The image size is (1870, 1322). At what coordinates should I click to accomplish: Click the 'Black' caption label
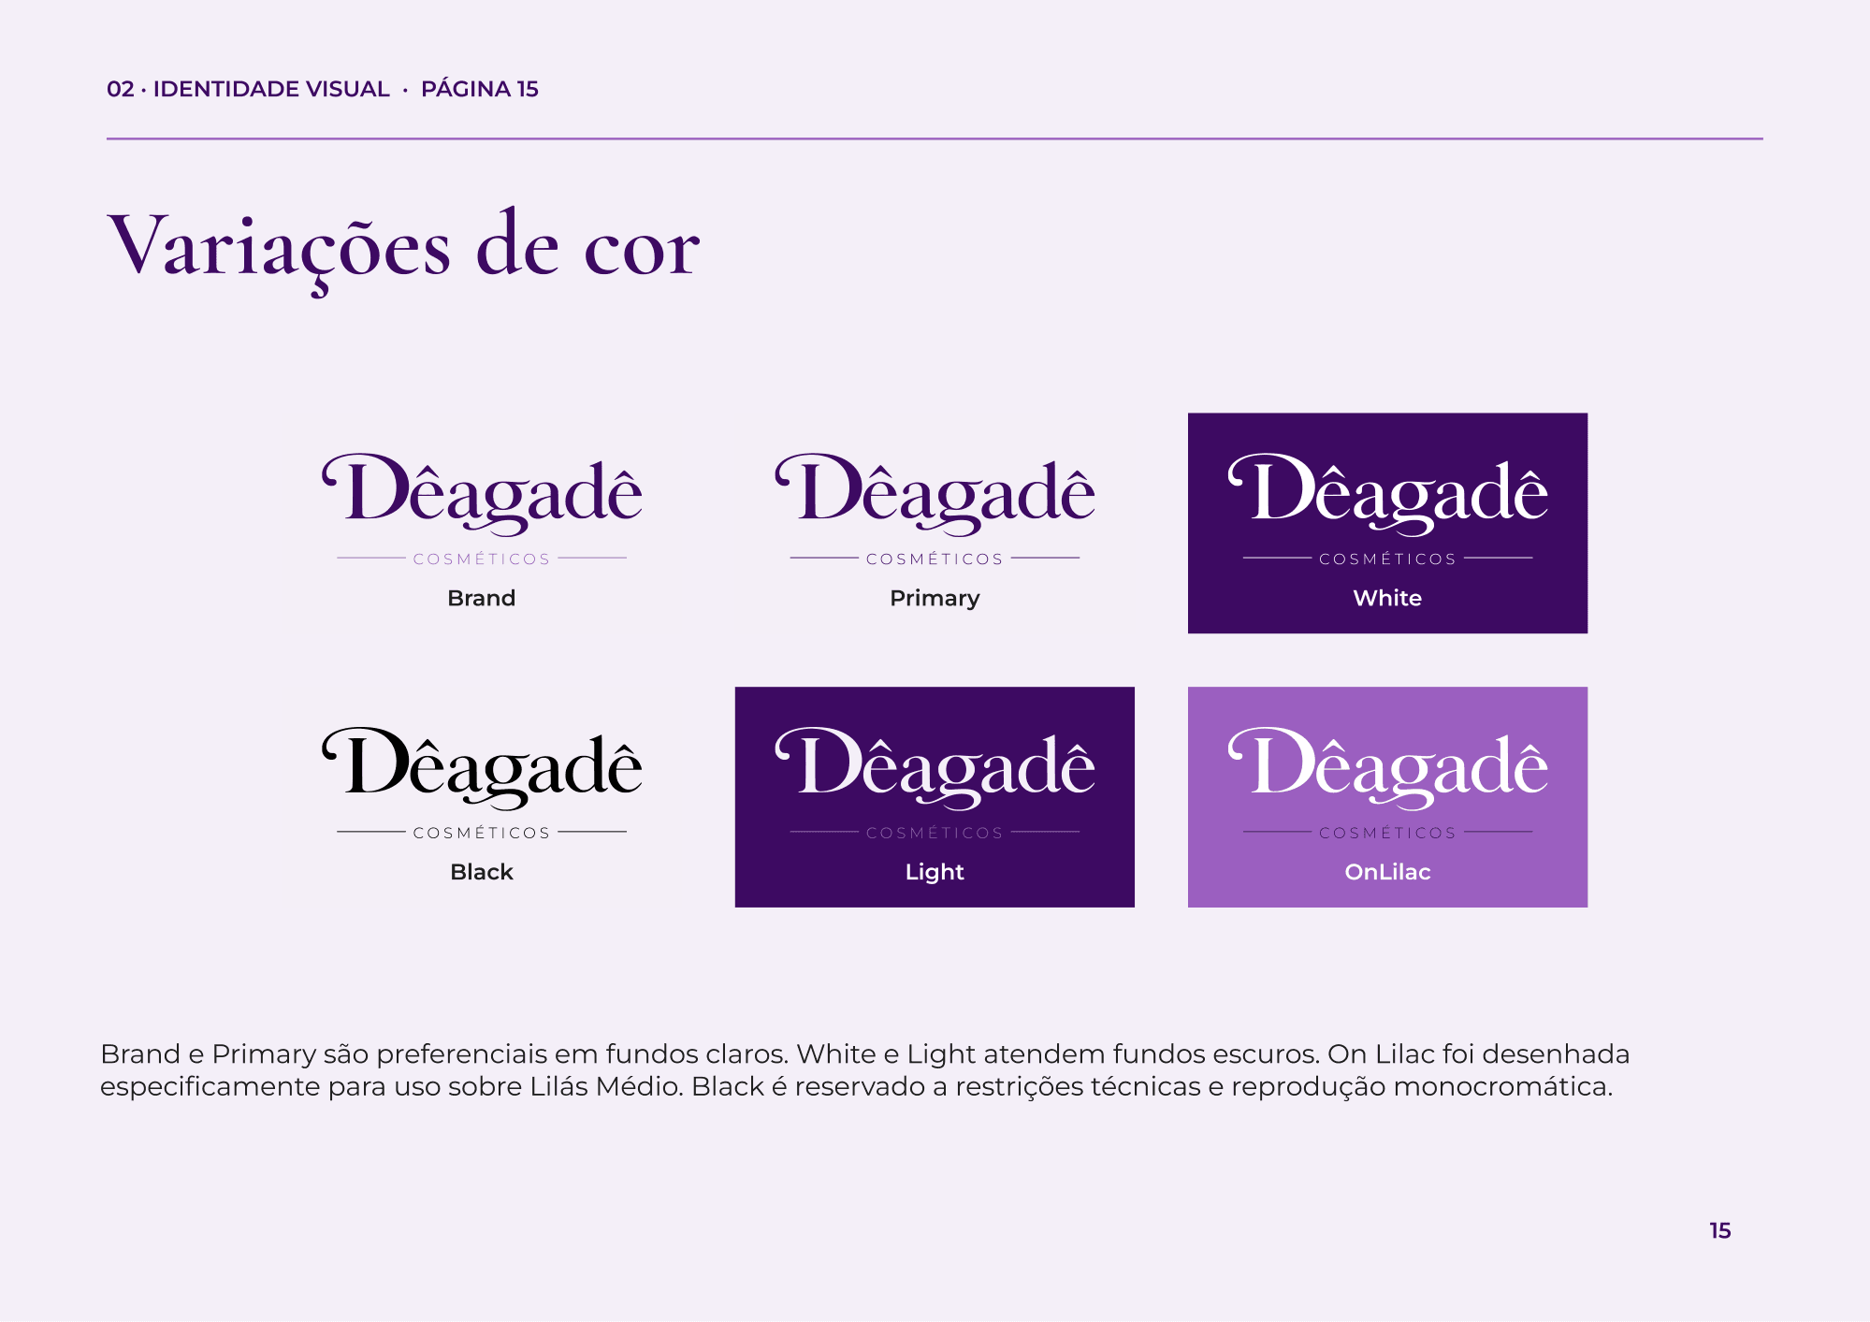(x=482, y=872)
